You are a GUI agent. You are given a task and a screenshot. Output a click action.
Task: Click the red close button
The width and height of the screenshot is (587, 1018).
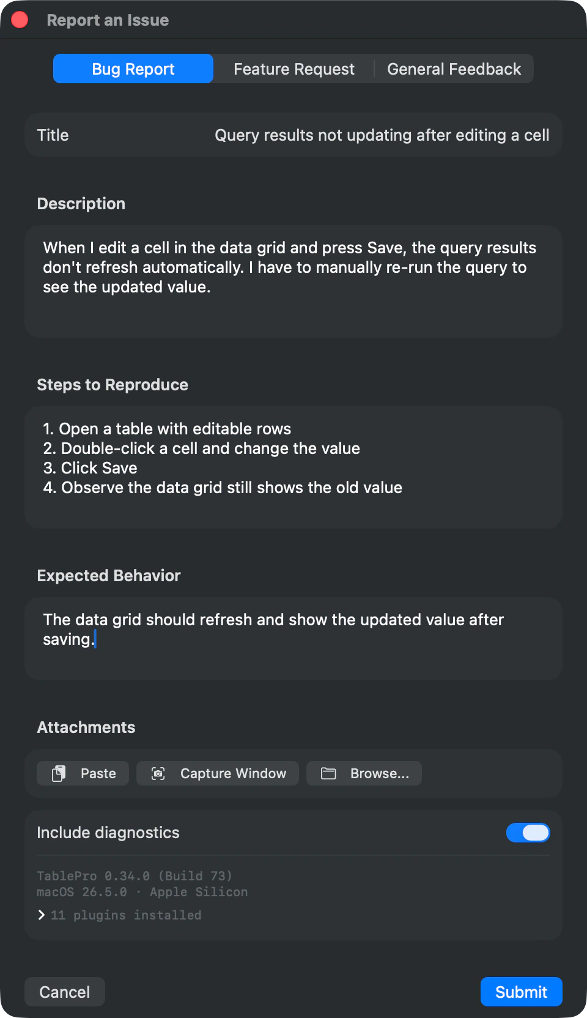(20, 20)
